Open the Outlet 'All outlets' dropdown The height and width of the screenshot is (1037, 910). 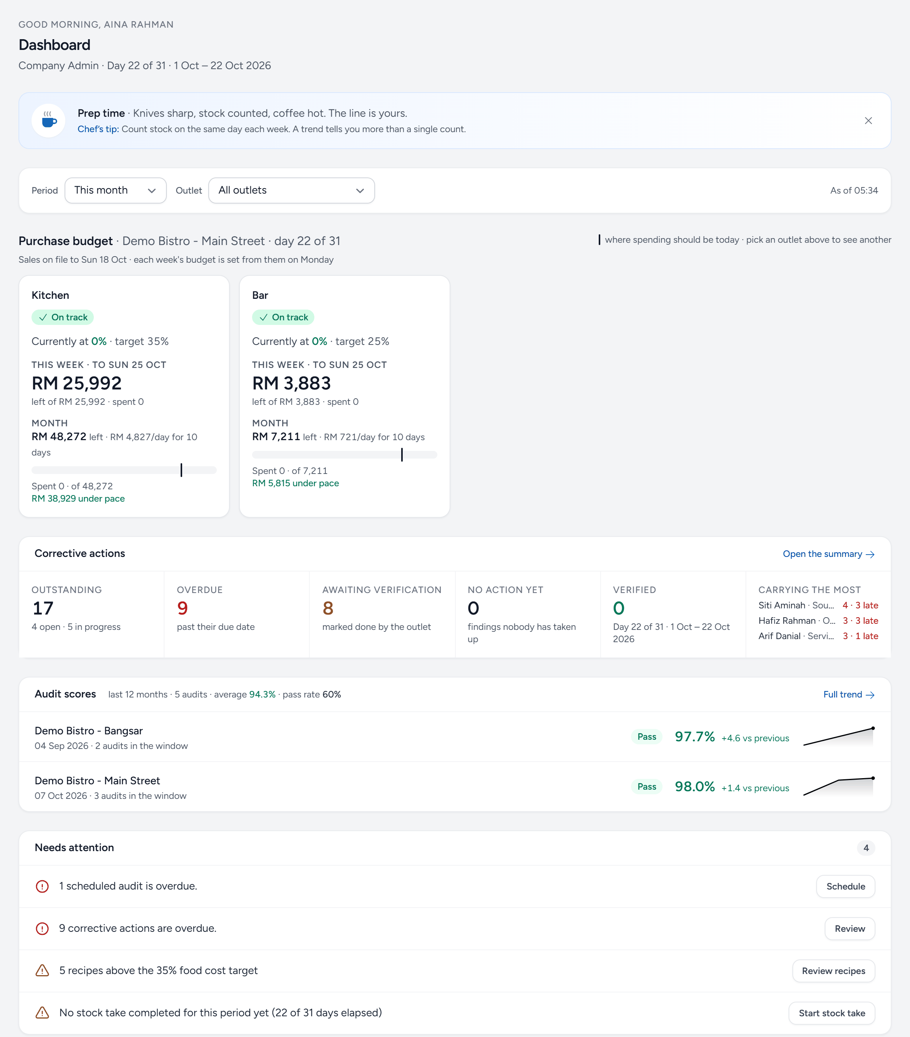[291, 190]
